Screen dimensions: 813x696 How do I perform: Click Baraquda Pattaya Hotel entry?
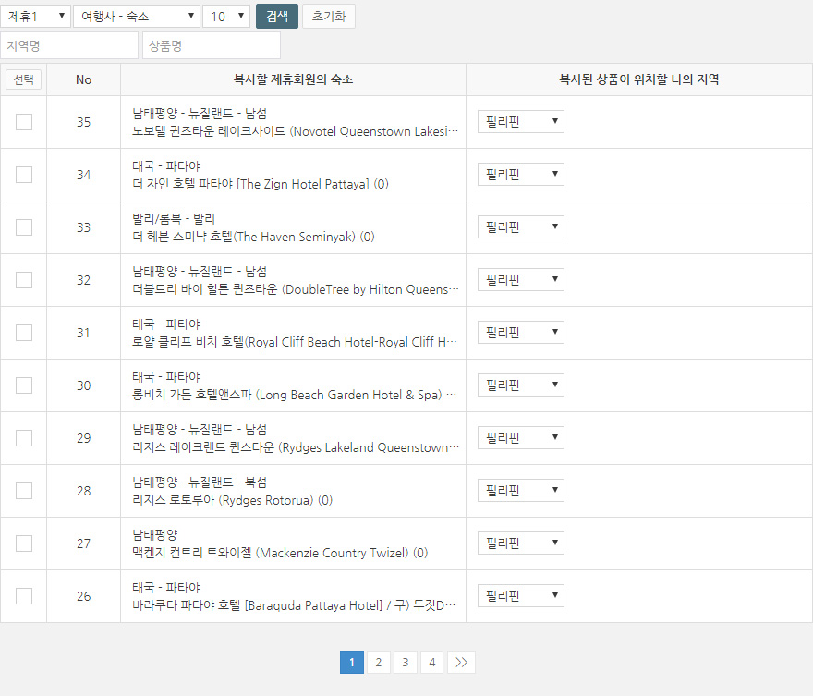(294, 605)
